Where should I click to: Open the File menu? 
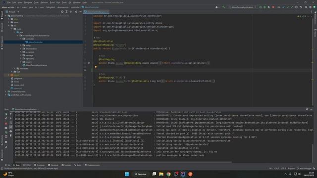click(x=9, y=2)
